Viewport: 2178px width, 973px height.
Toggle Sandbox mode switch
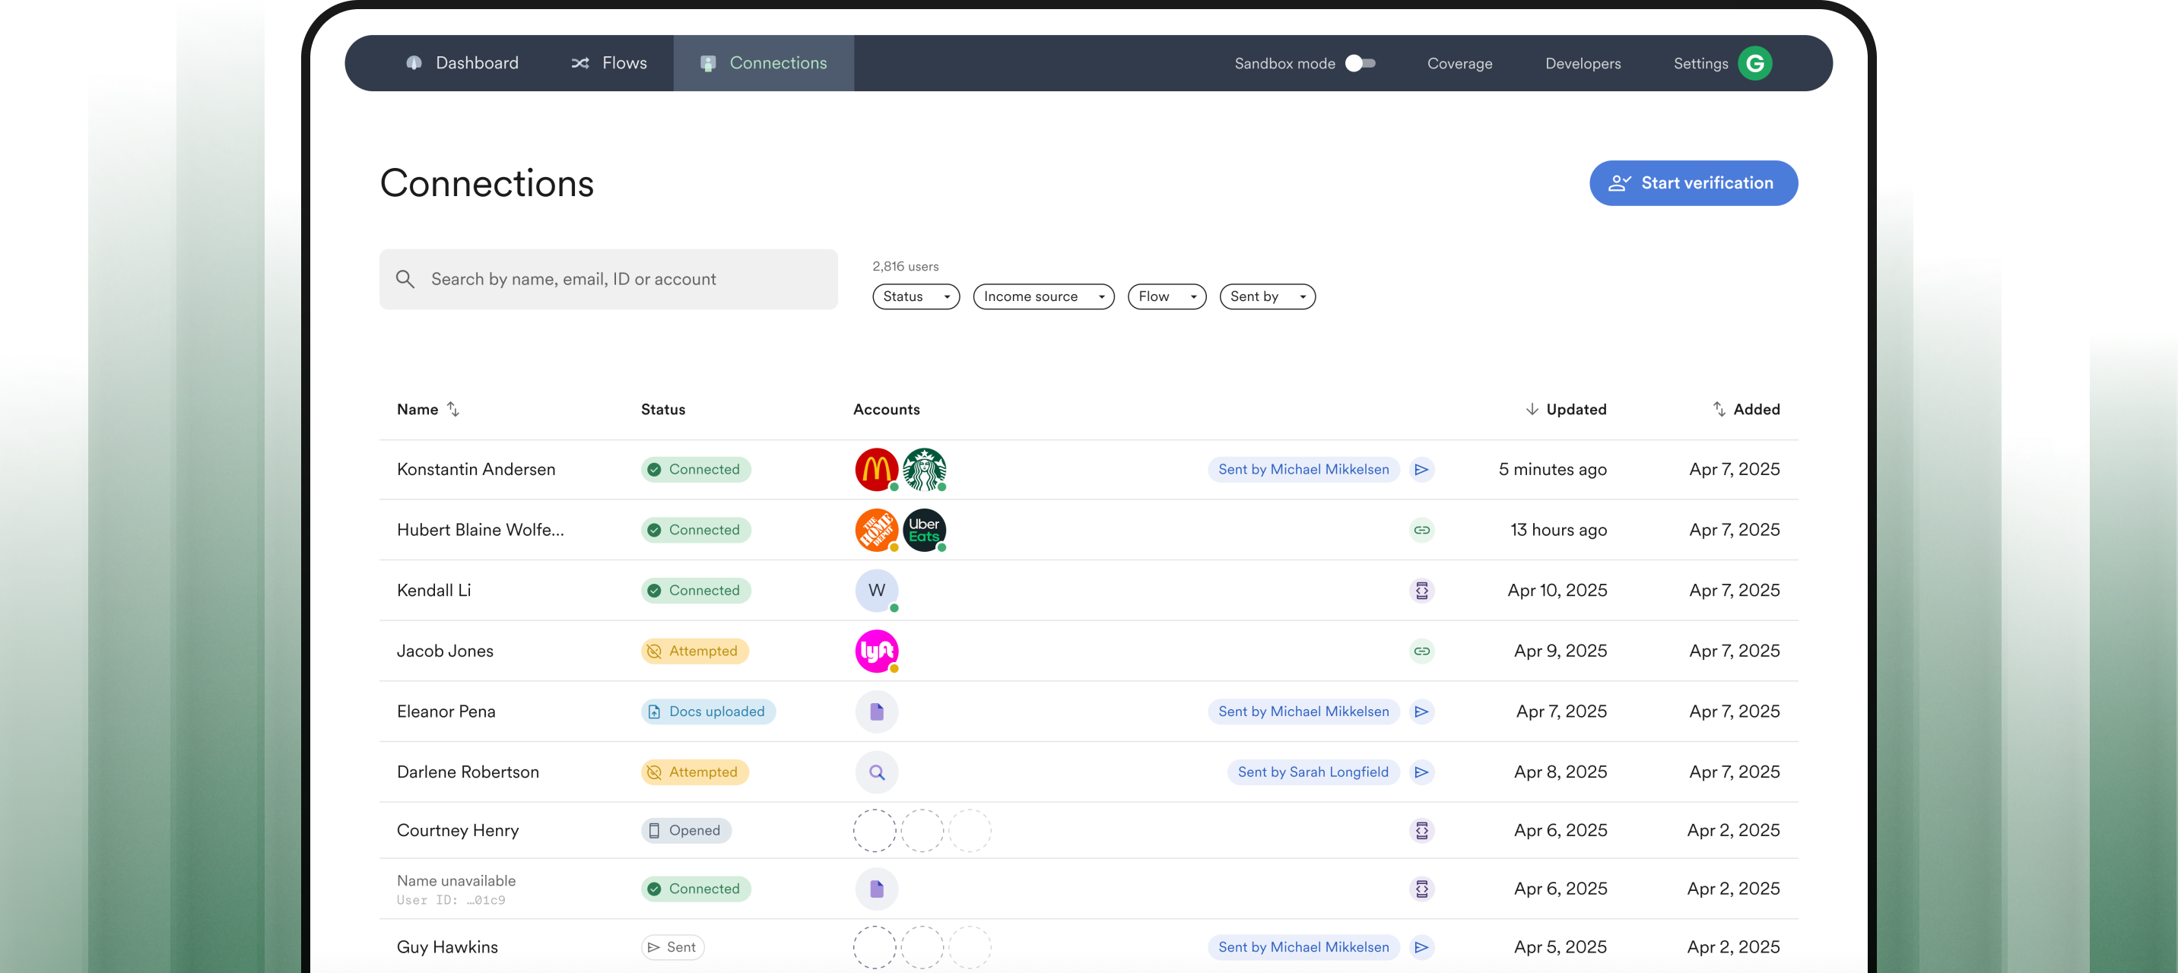click(x=1360, y=63)
